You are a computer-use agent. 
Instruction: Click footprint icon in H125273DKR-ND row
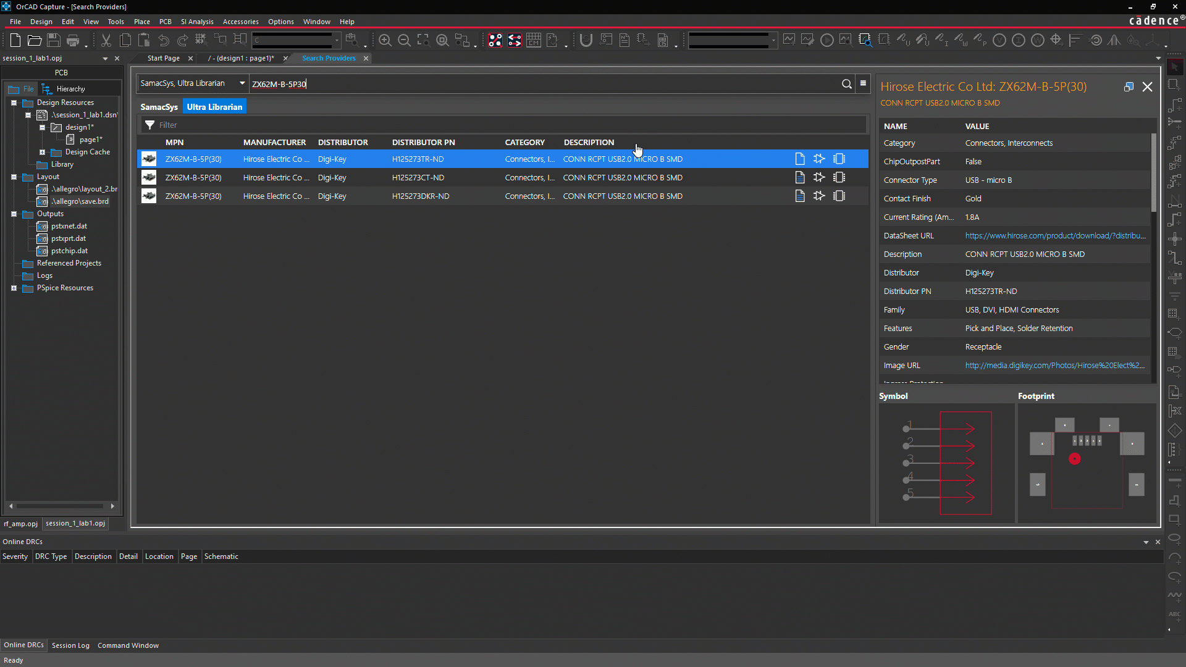point(839,196)
